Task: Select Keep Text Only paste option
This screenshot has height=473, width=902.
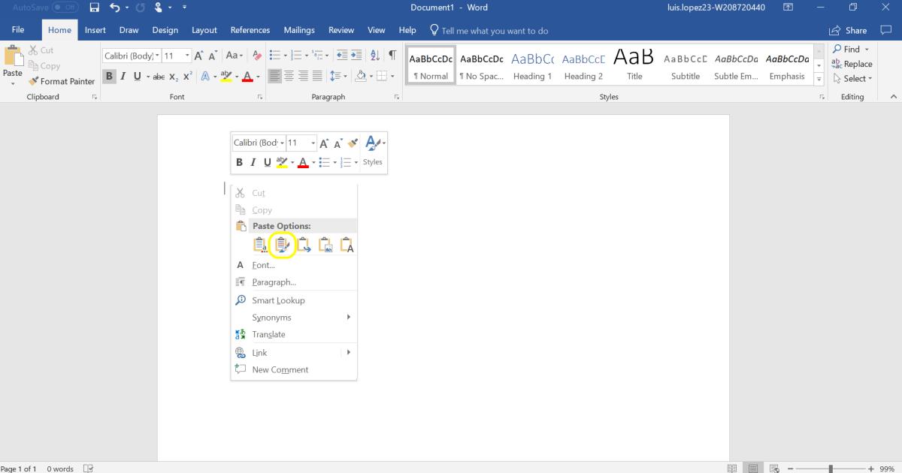Action: (x=347, y=244)
